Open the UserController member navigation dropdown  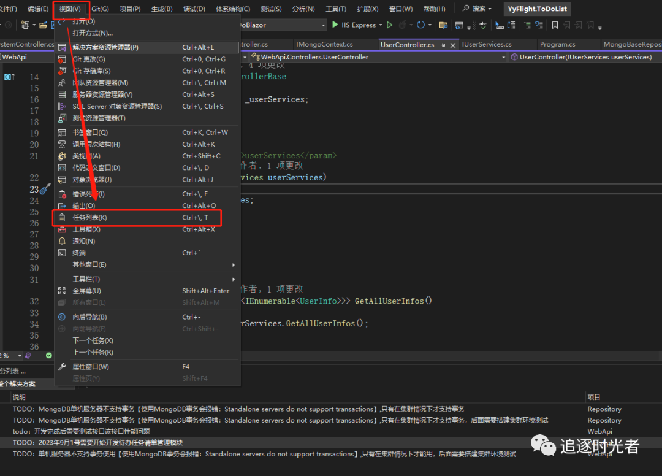coord(585,57)
